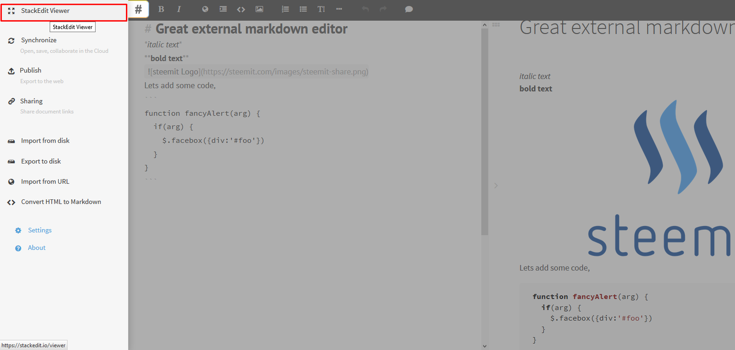Click the preview pane's large heading
Image resolution: width=735 pixels, height=350 pixels.
coord(627,27)
